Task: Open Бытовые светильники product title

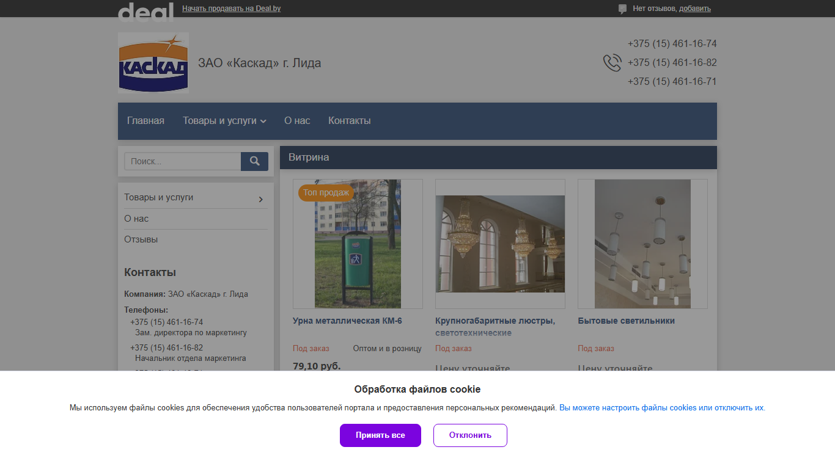Action: (x=627, y=321)
